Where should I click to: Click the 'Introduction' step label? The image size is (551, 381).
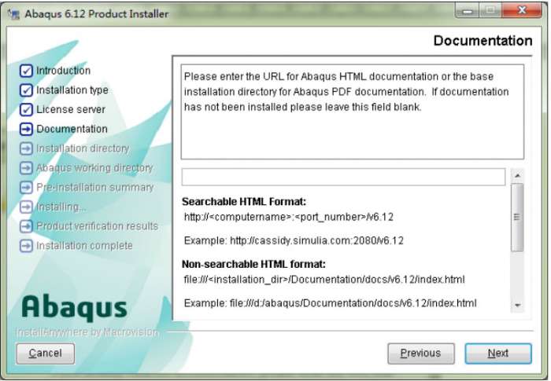point(64,71)
